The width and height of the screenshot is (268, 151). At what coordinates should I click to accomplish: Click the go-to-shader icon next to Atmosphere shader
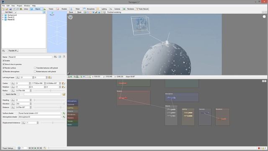(64, 117)
